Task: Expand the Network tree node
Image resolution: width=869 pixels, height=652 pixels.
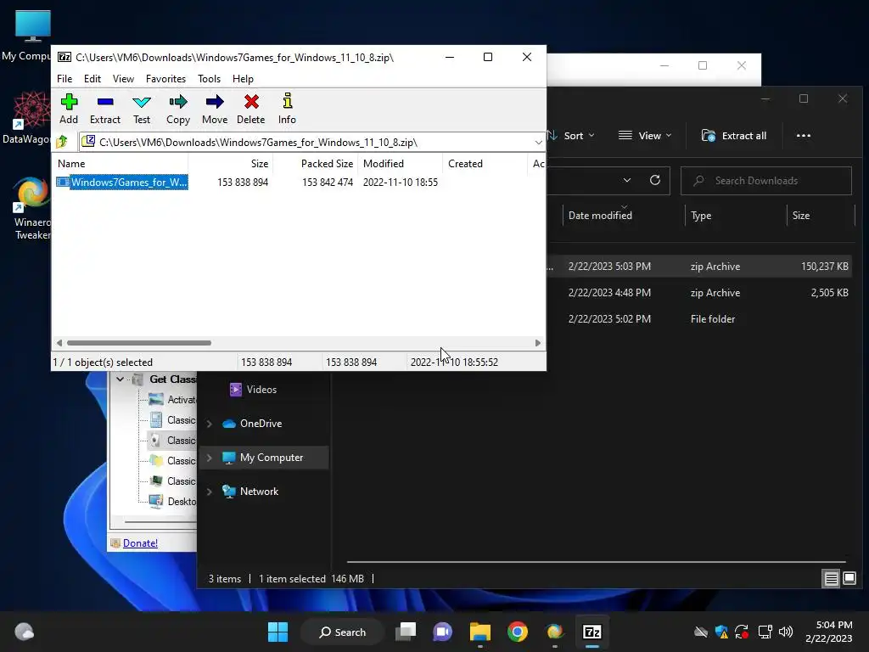Action: click(210, 492)
